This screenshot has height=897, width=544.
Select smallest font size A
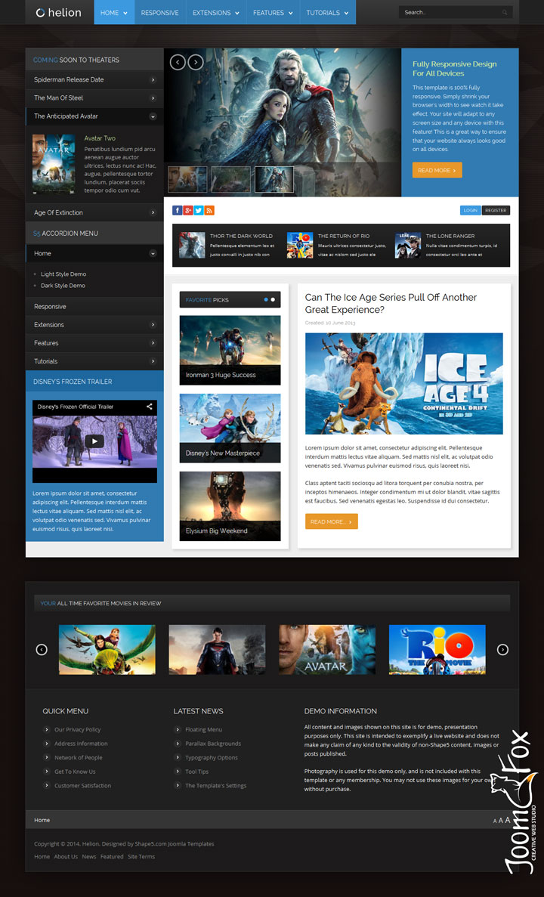tap(495, 821)
